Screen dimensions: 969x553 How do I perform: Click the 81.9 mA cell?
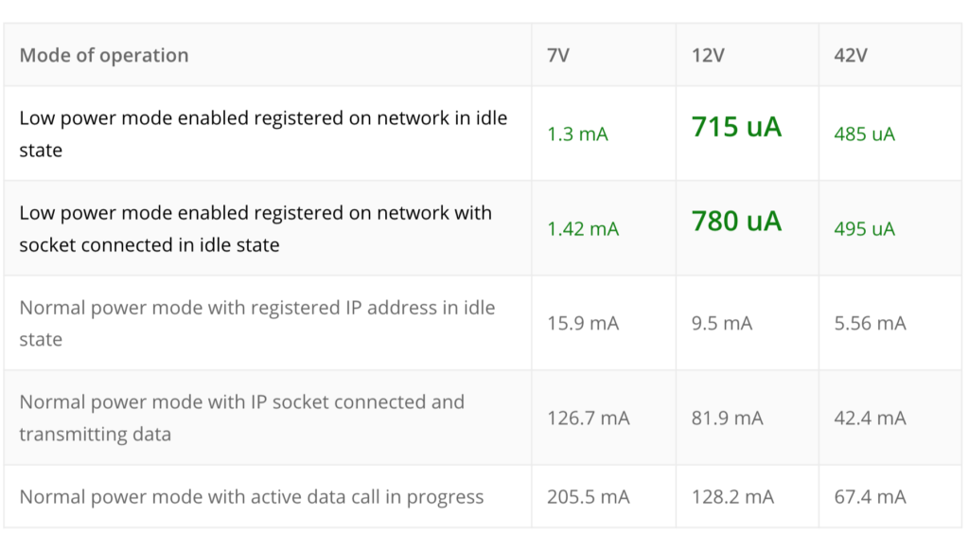click(727, 419)
